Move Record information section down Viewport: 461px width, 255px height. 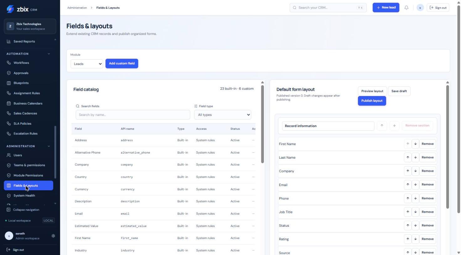click(x=394, y=126)
